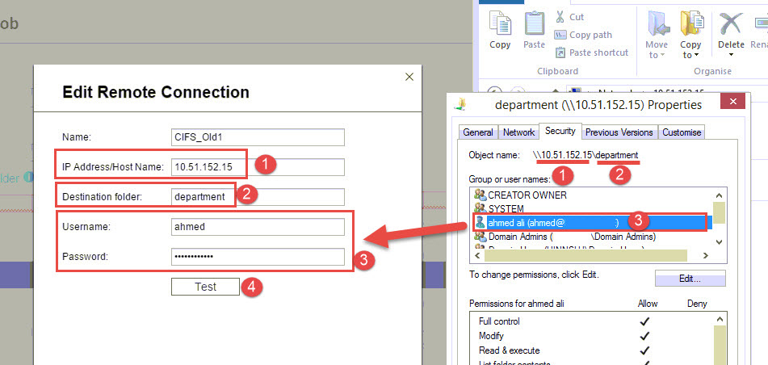
Task: Click the Name field containing CIFS_Old1
Action: point(258,137)
